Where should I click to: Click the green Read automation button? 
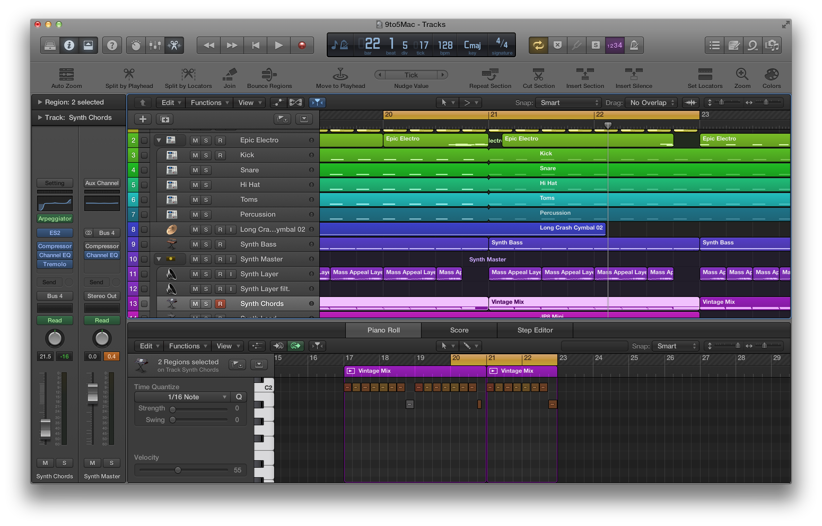pyautogui.click(x=55, y=320)
